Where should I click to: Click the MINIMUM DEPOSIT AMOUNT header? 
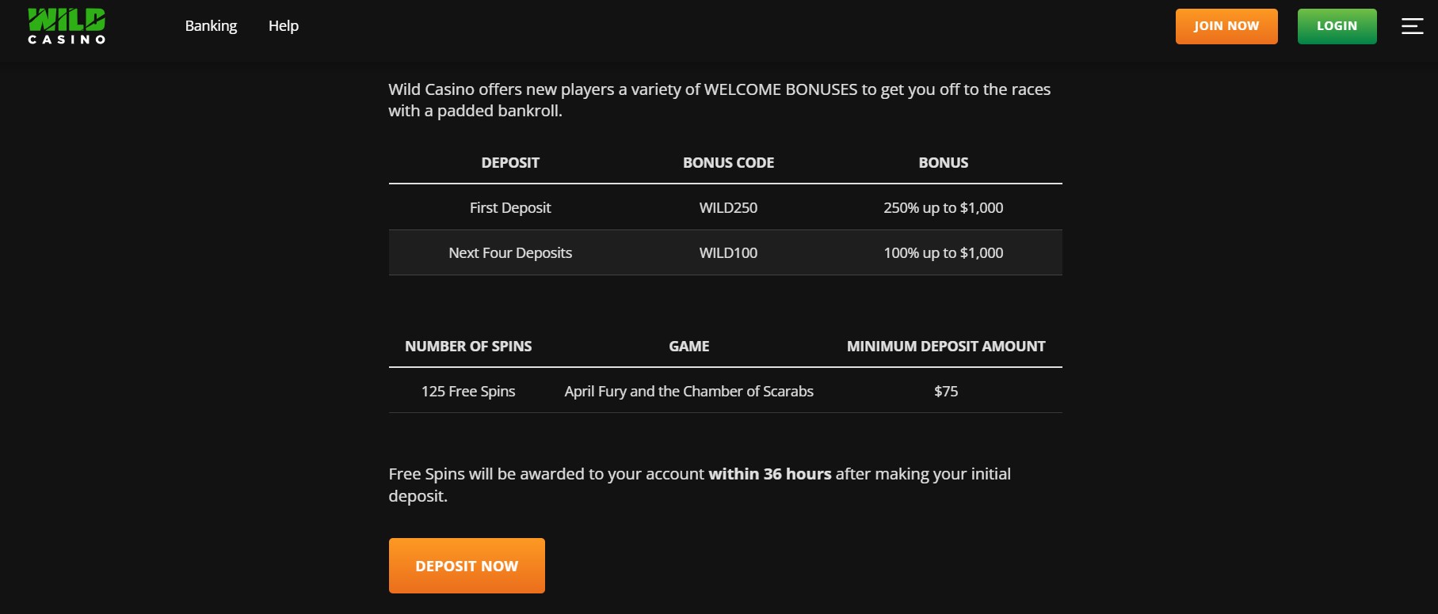coord(946,347)
